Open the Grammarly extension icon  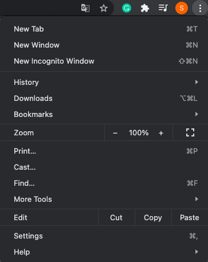127,8
